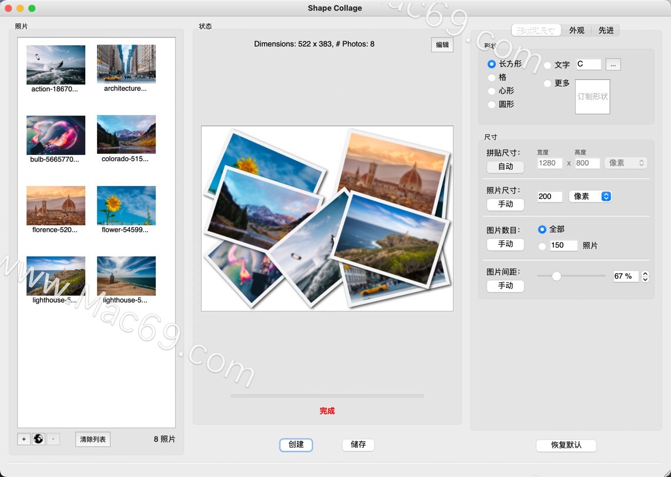This screenshot has width=671, height=477.
Task: Select the 圆形 circle shape option
Action: (491, 104)
